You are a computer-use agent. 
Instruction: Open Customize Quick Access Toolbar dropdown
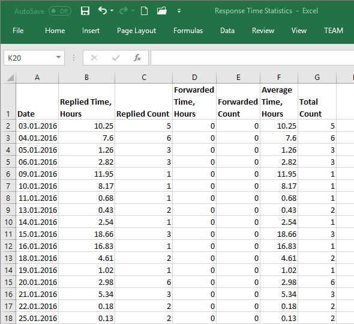point(179,11)
